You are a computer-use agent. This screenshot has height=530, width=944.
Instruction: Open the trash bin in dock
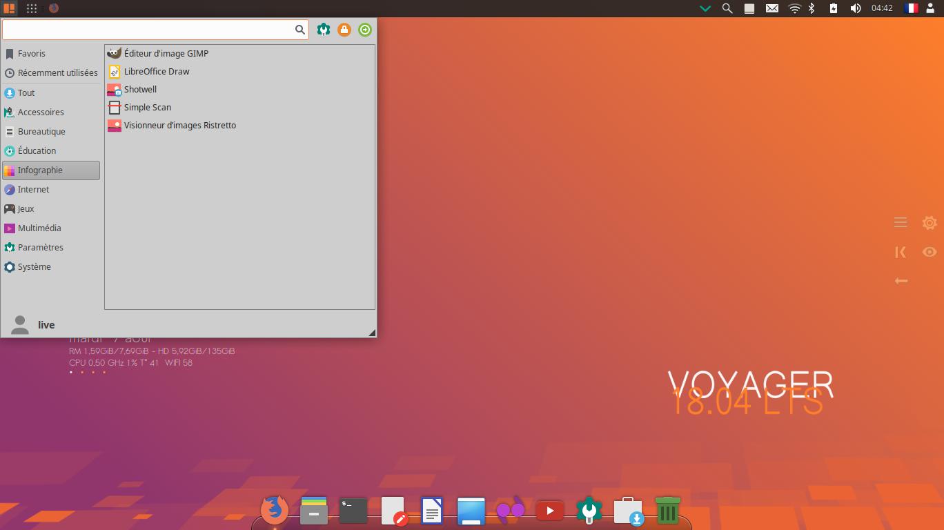(667, 511)
